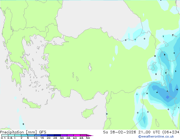Click the over-50 arrow tip of legend

[x=90, y=135]
